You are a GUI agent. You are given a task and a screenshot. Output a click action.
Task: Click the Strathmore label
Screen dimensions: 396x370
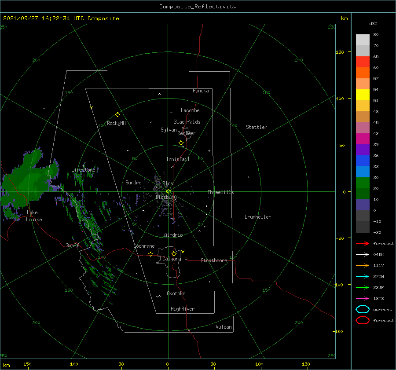click(214, 260)
